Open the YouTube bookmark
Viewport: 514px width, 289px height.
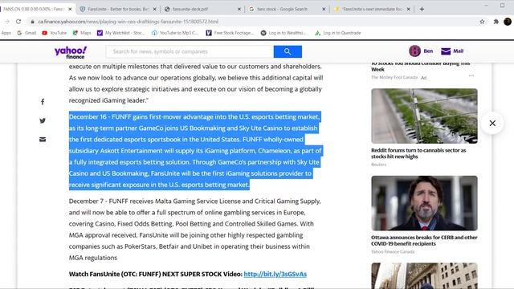point(55,33)
